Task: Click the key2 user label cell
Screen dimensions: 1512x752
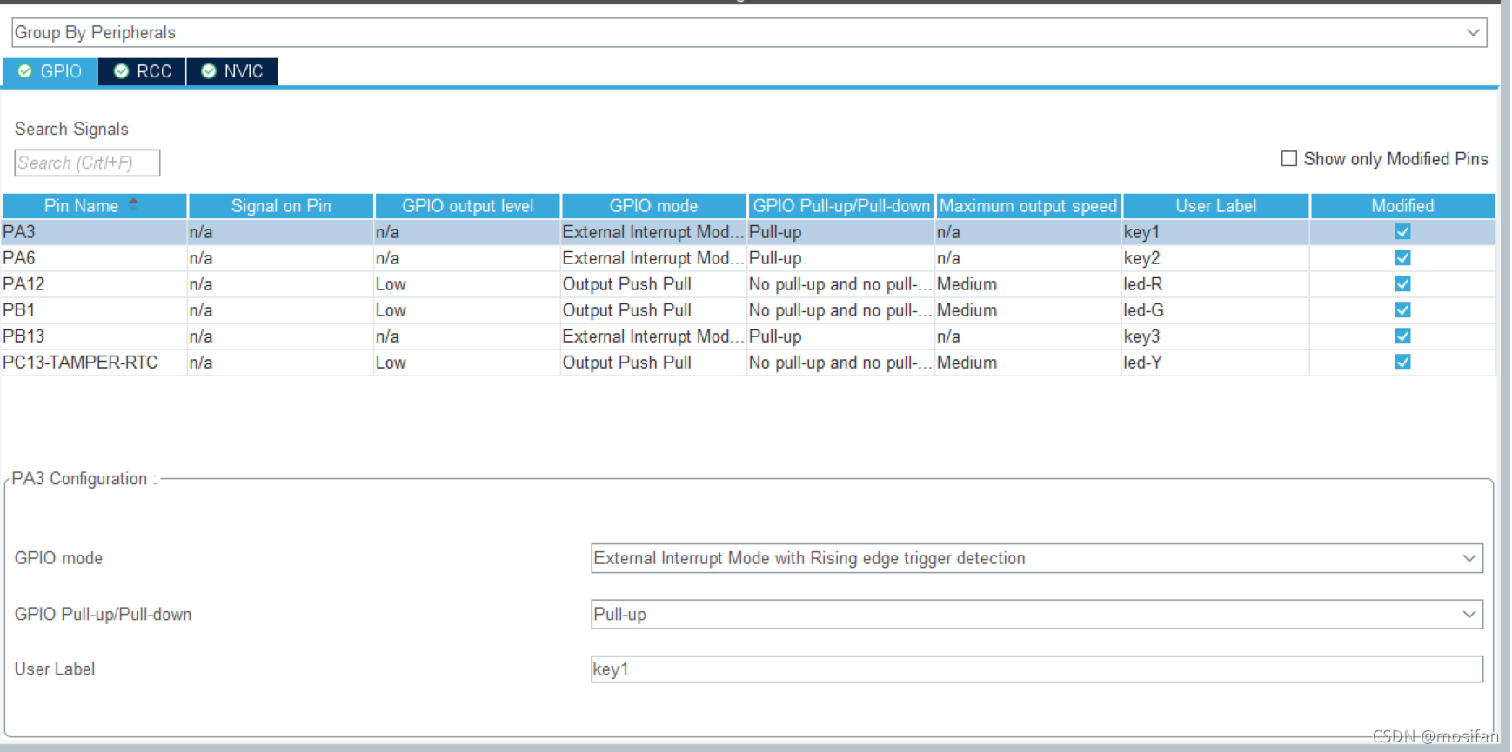Action: (x=1215, y=258)
